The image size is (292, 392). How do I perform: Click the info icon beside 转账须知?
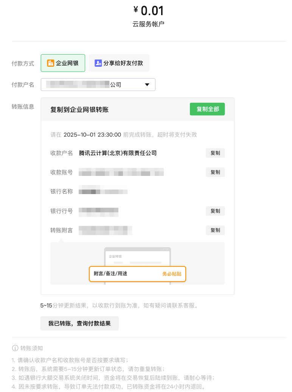click(x=15, y=348)
